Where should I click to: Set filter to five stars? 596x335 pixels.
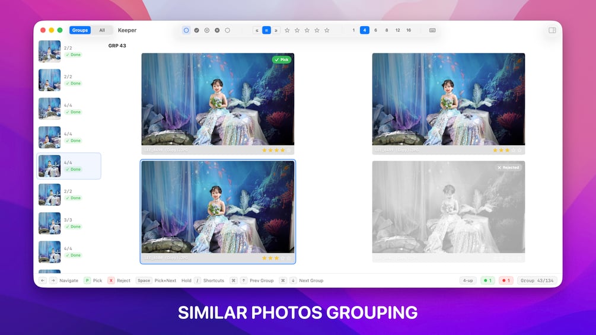tap(327, 30)
